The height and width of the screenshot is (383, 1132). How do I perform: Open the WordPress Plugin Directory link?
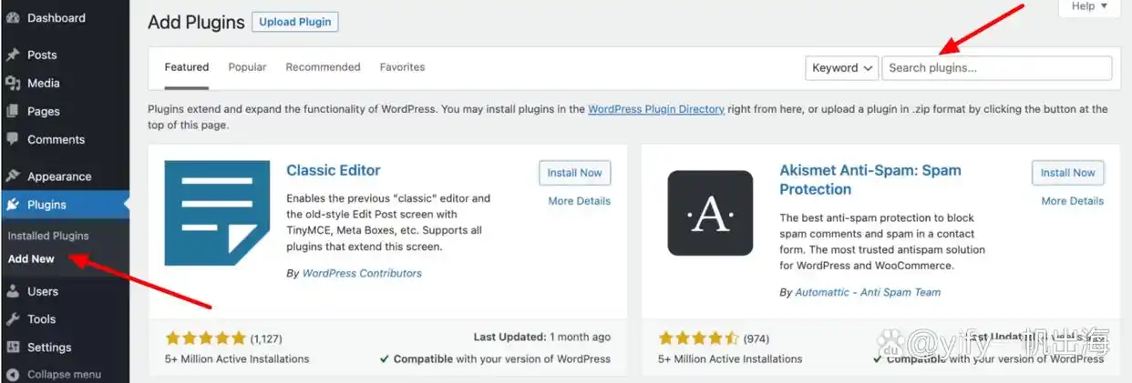tap(655, 109)
